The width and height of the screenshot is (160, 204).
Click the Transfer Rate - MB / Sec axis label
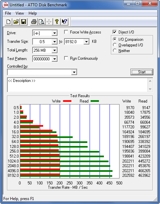coord(68,187)
